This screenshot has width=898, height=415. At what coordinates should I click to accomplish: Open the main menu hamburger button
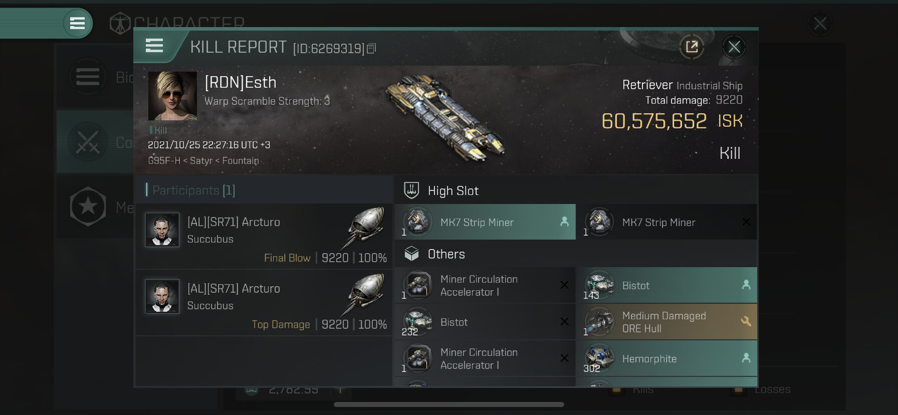(77, 23)
